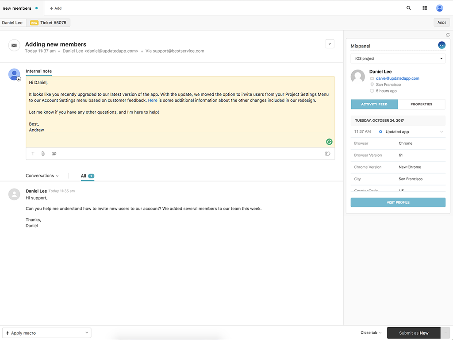Click the search magnifier icon
The height and width of the screenshot is (340, 453).
(408, 8)
